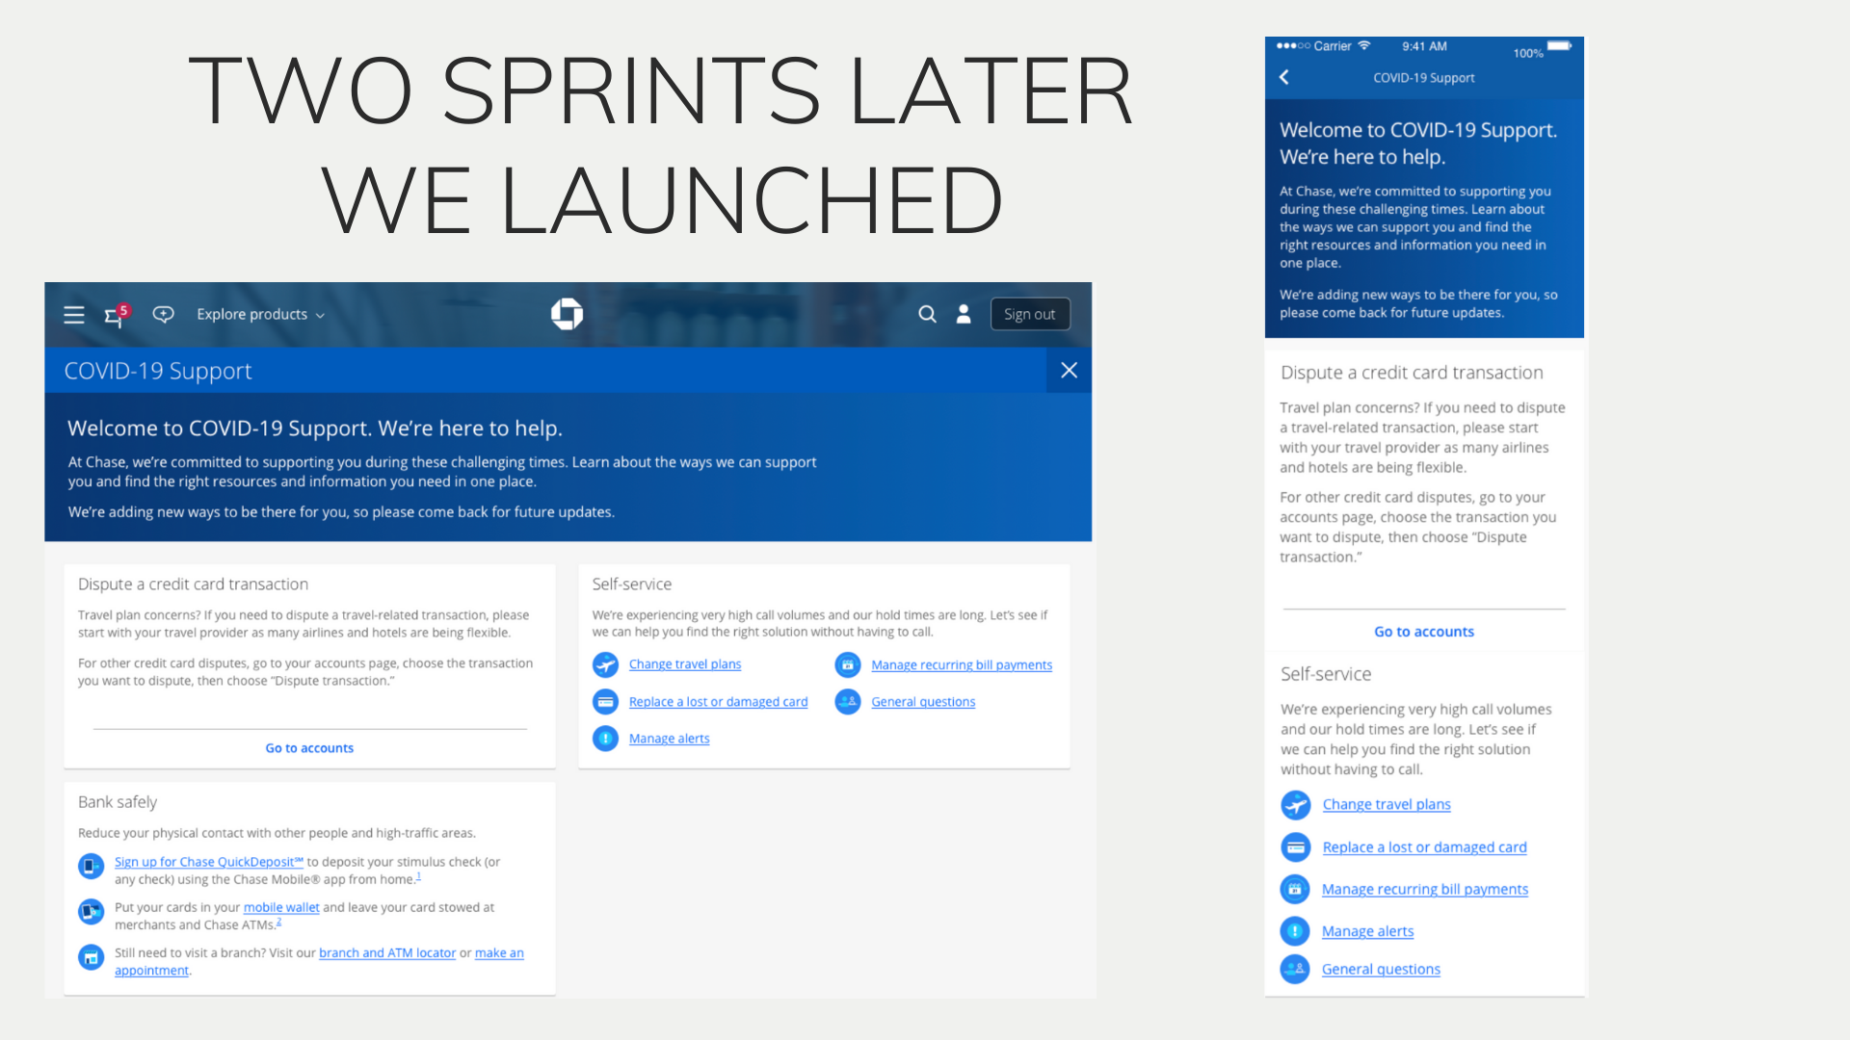This screenshot has height=1040, width=1850.
Task: Click the desktop 'Self-service' card heading
Action: [632, 585]
